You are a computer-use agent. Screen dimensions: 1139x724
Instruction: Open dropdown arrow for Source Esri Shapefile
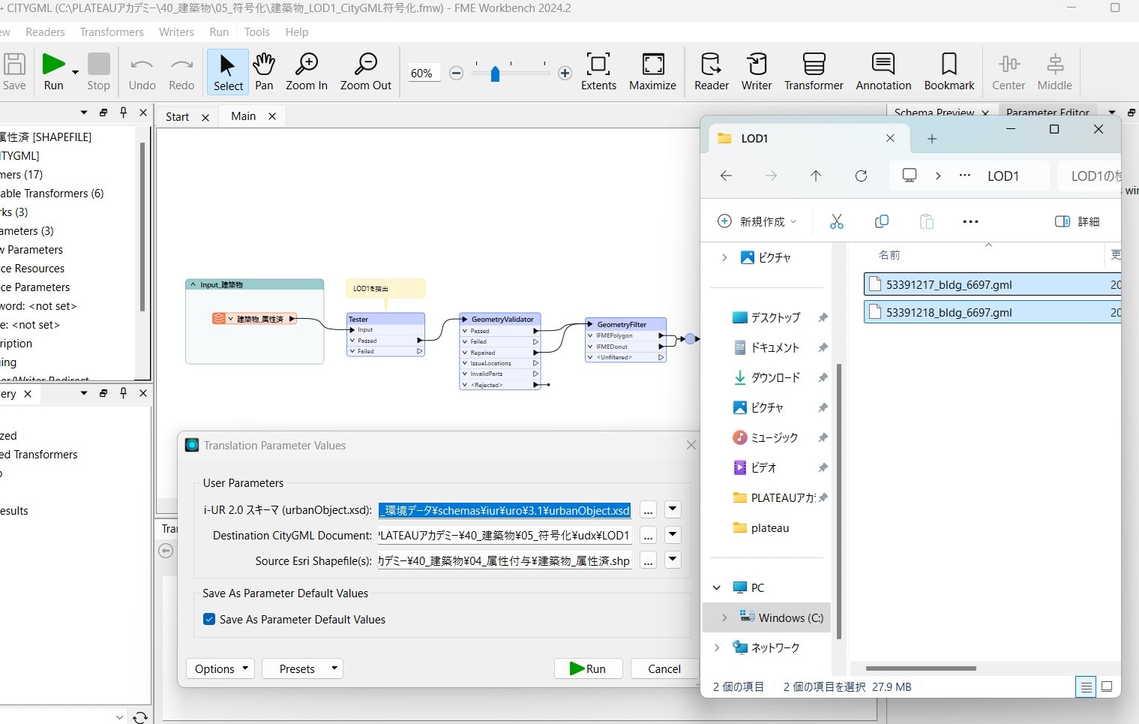[673, 560]
